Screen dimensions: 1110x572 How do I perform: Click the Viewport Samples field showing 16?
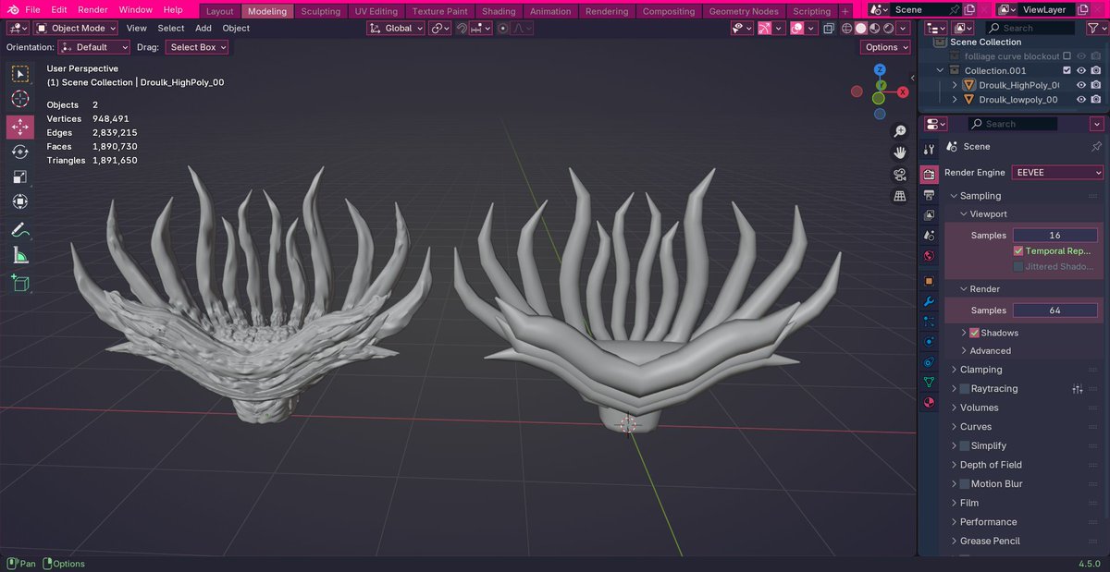click(x=1055, y=235)
